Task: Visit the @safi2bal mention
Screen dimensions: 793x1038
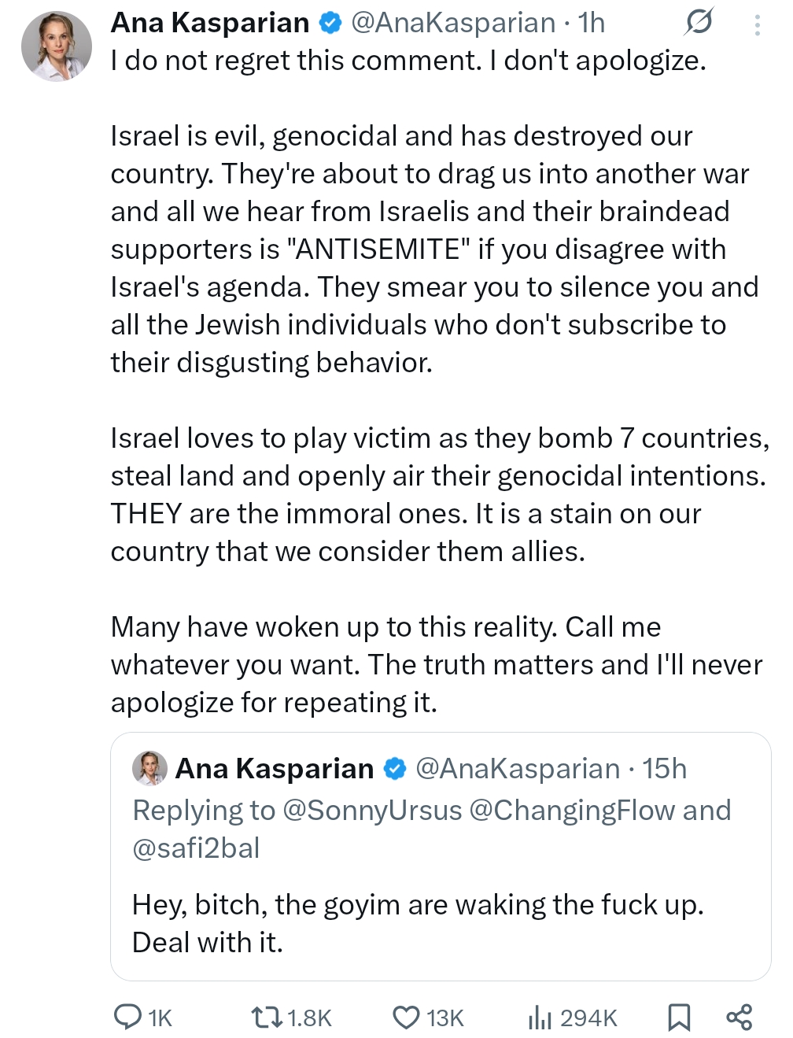Action: (196, 848)
